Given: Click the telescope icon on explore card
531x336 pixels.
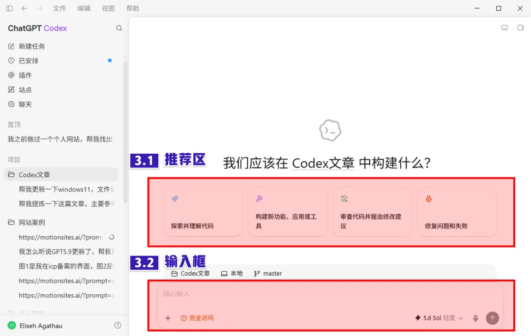Looking at the screenshot, I should (x=175, y=198).
